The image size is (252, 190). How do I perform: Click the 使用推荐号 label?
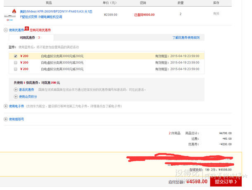tap(17, 119)
